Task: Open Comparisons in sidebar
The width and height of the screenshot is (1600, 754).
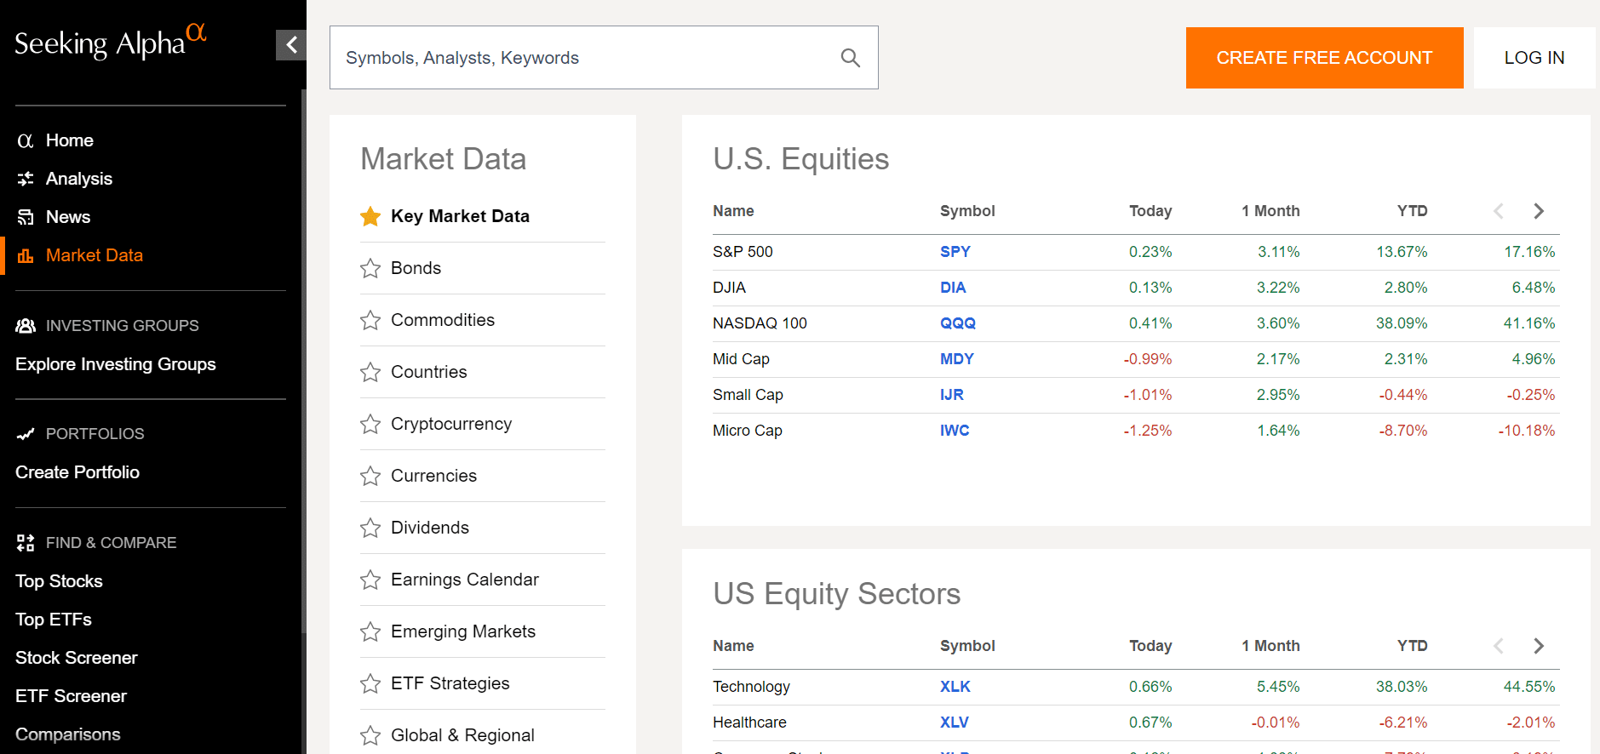Action: (68, 734)
